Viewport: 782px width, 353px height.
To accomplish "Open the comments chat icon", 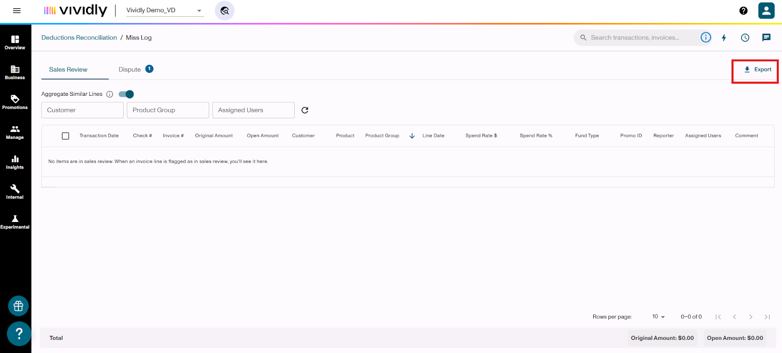I will (766, 38).
